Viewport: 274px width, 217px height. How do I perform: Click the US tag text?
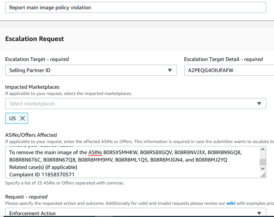click(x=13, y=118)
